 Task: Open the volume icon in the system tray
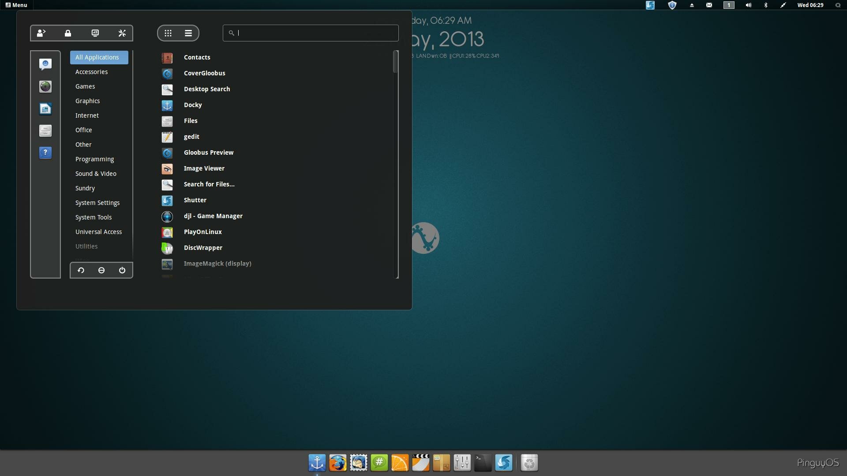(x=748, y=5)
